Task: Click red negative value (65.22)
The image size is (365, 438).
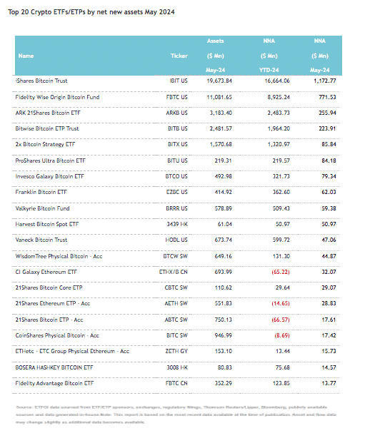Action: click(x=281, y=272)
